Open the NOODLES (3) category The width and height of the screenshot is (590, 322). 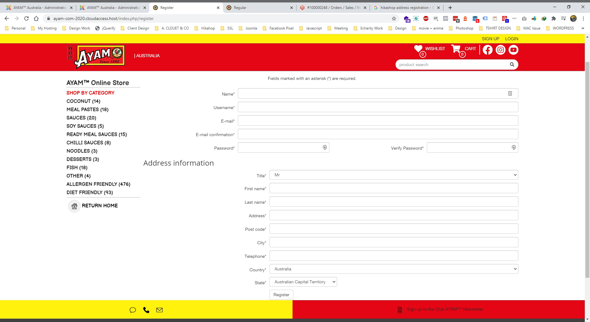82,151
